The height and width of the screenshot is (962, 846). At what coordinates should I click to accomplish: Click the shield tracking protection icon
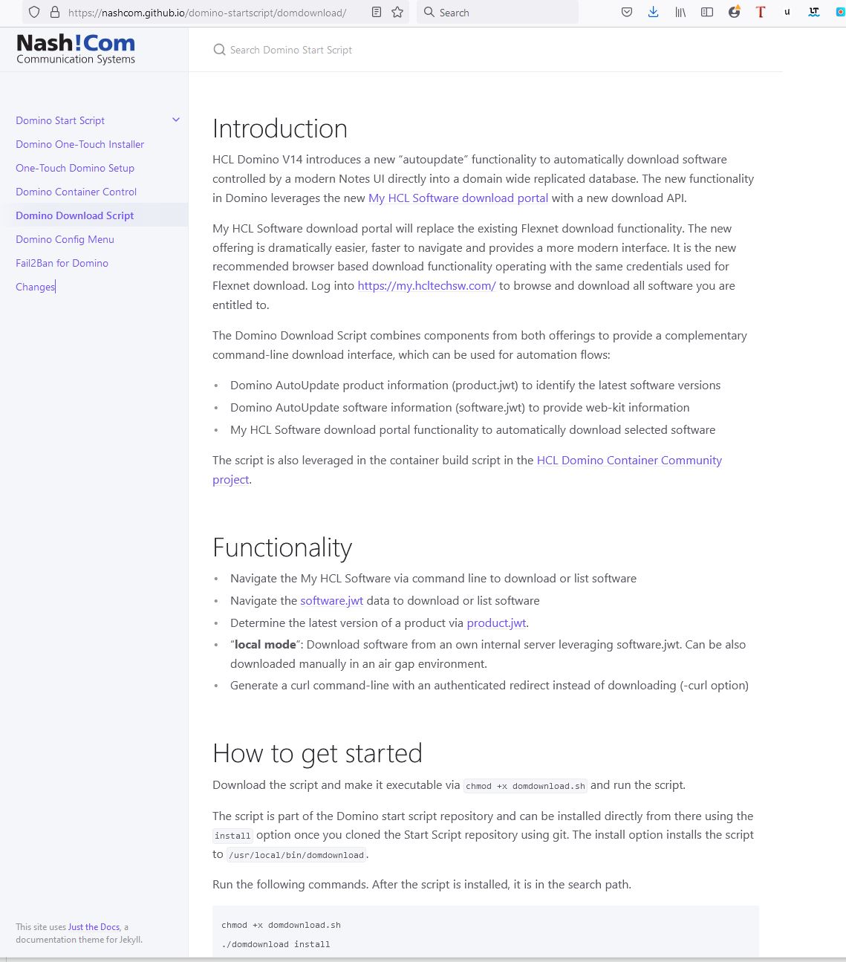tap(34, 13)
